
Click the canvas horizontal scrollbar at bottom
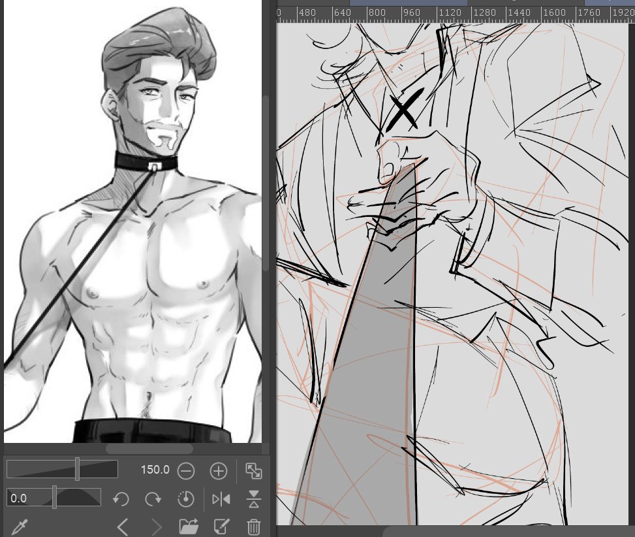coord(508,531)
